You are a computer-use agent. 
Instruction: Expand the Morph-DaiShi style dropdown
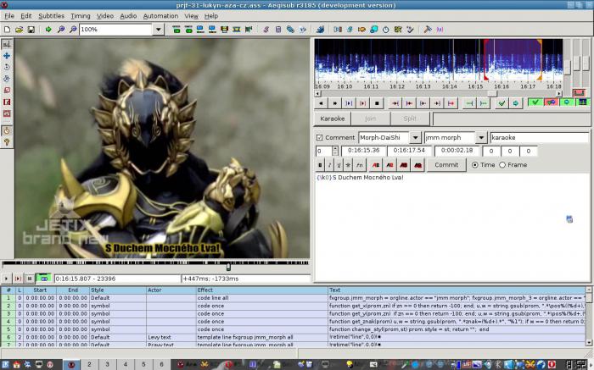point(415,137)
